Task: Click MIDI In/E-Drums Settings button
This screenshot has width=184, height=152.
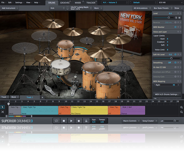Action: 167,94
